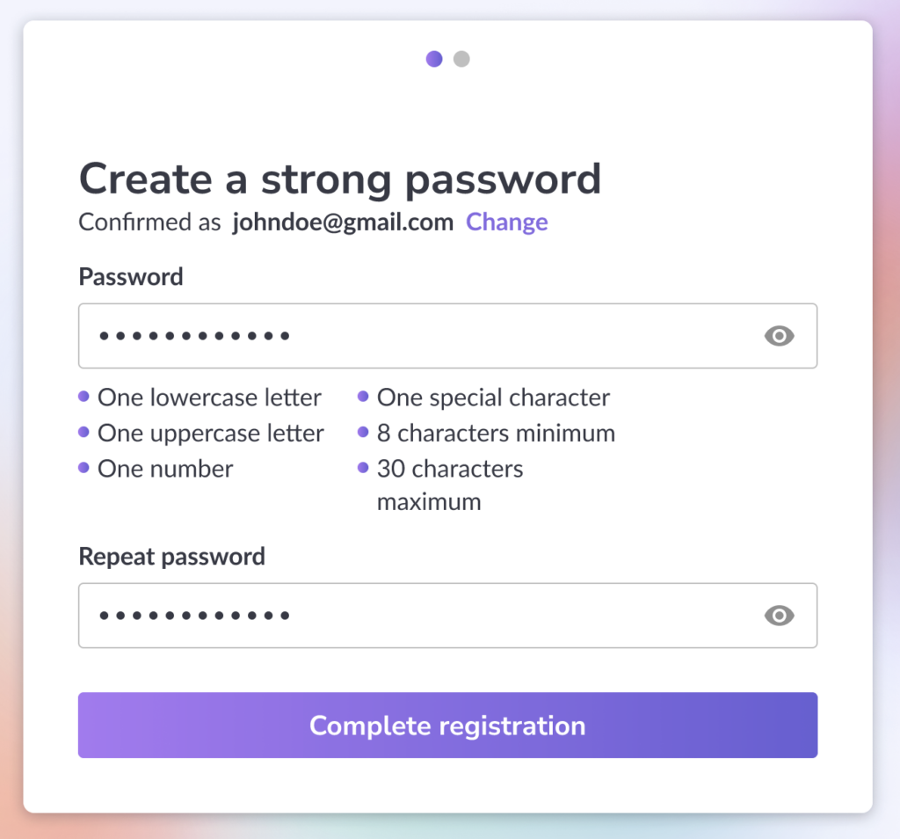
Task: Select the second gray step indicator dot
Action: coord(461,59)
